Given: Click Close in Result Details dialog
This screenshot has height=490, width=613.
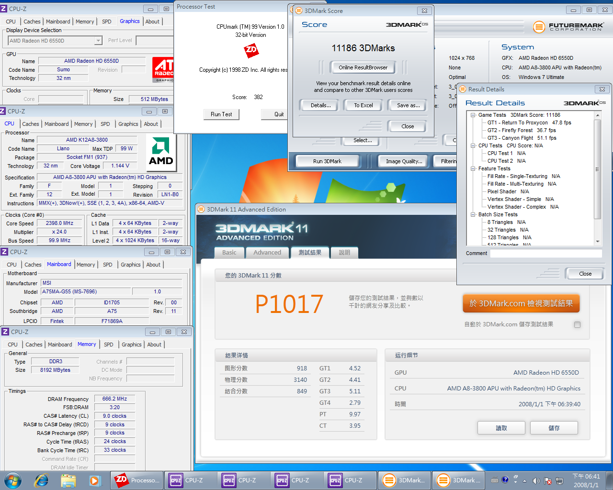Looking at the screenshot, I should tap(585, 274).
